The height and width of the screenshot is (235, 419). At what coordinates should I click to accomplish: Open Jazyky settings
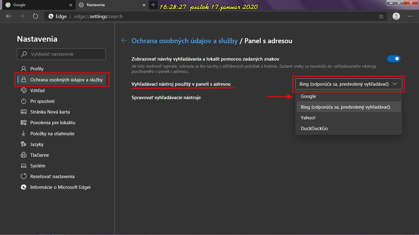tap(61, 144)
